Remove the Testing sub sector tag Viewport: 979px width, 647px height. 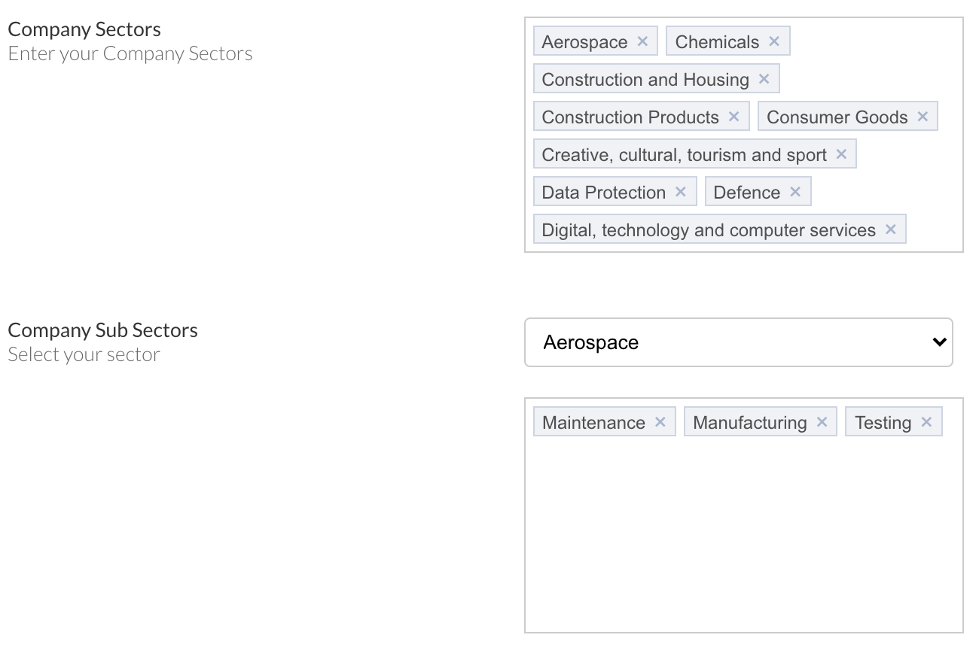[926, 421]
